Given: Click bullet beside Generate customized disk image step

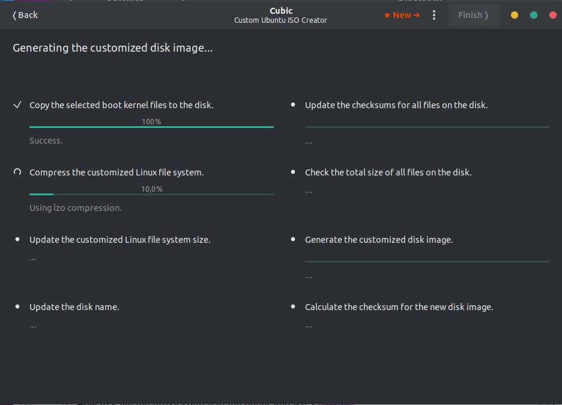Looking at the screenshot, I should pyautogui.click(x=293, y=240).
